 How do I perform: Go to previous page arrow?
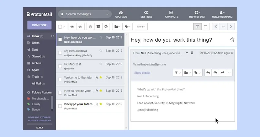coord(216,26)
